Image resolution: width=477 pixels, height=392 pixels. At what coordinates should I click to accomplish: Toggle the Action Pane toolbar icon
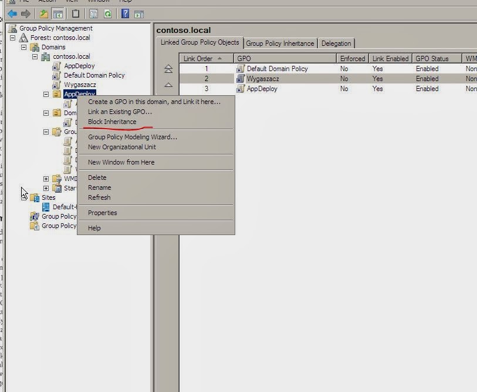(x=139, y=14)
